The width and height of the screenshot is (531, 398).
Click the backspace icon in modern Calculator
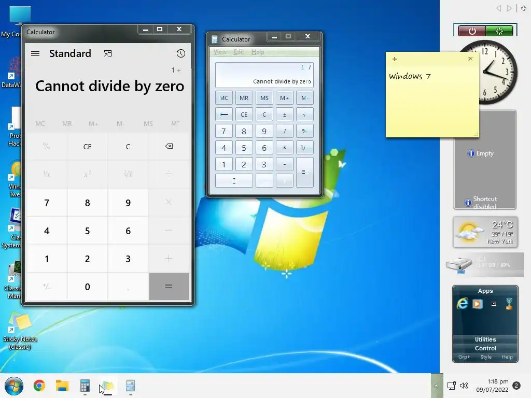click(169, 146)
